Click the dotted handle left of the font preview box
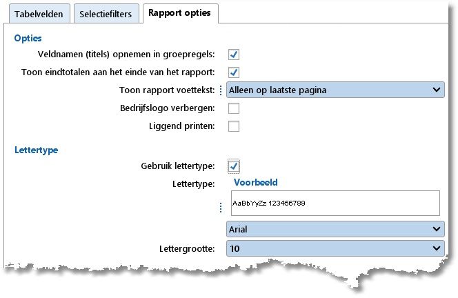 (x=221, y=208)
